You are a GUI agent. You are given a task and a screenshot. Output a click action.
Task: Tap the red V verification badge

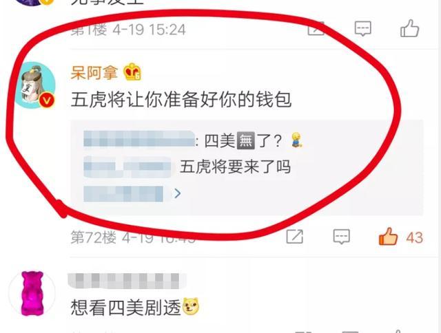[47, 100]
